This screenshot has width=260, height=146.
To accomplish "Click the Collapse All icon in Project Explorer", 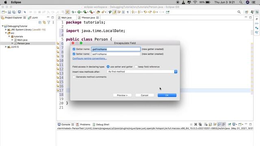I will click(x=40, y=22).
